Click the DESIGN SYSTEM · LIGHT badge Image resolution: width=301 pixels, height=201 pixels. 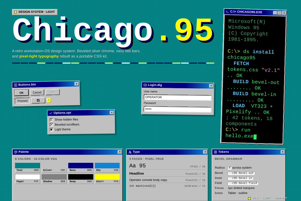coord(35,12)
